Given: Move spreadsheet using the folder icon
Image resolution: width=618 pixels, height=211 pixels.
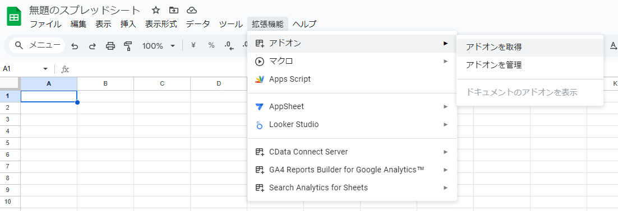Looking at the screenshot, I should (x=174, y=10).
